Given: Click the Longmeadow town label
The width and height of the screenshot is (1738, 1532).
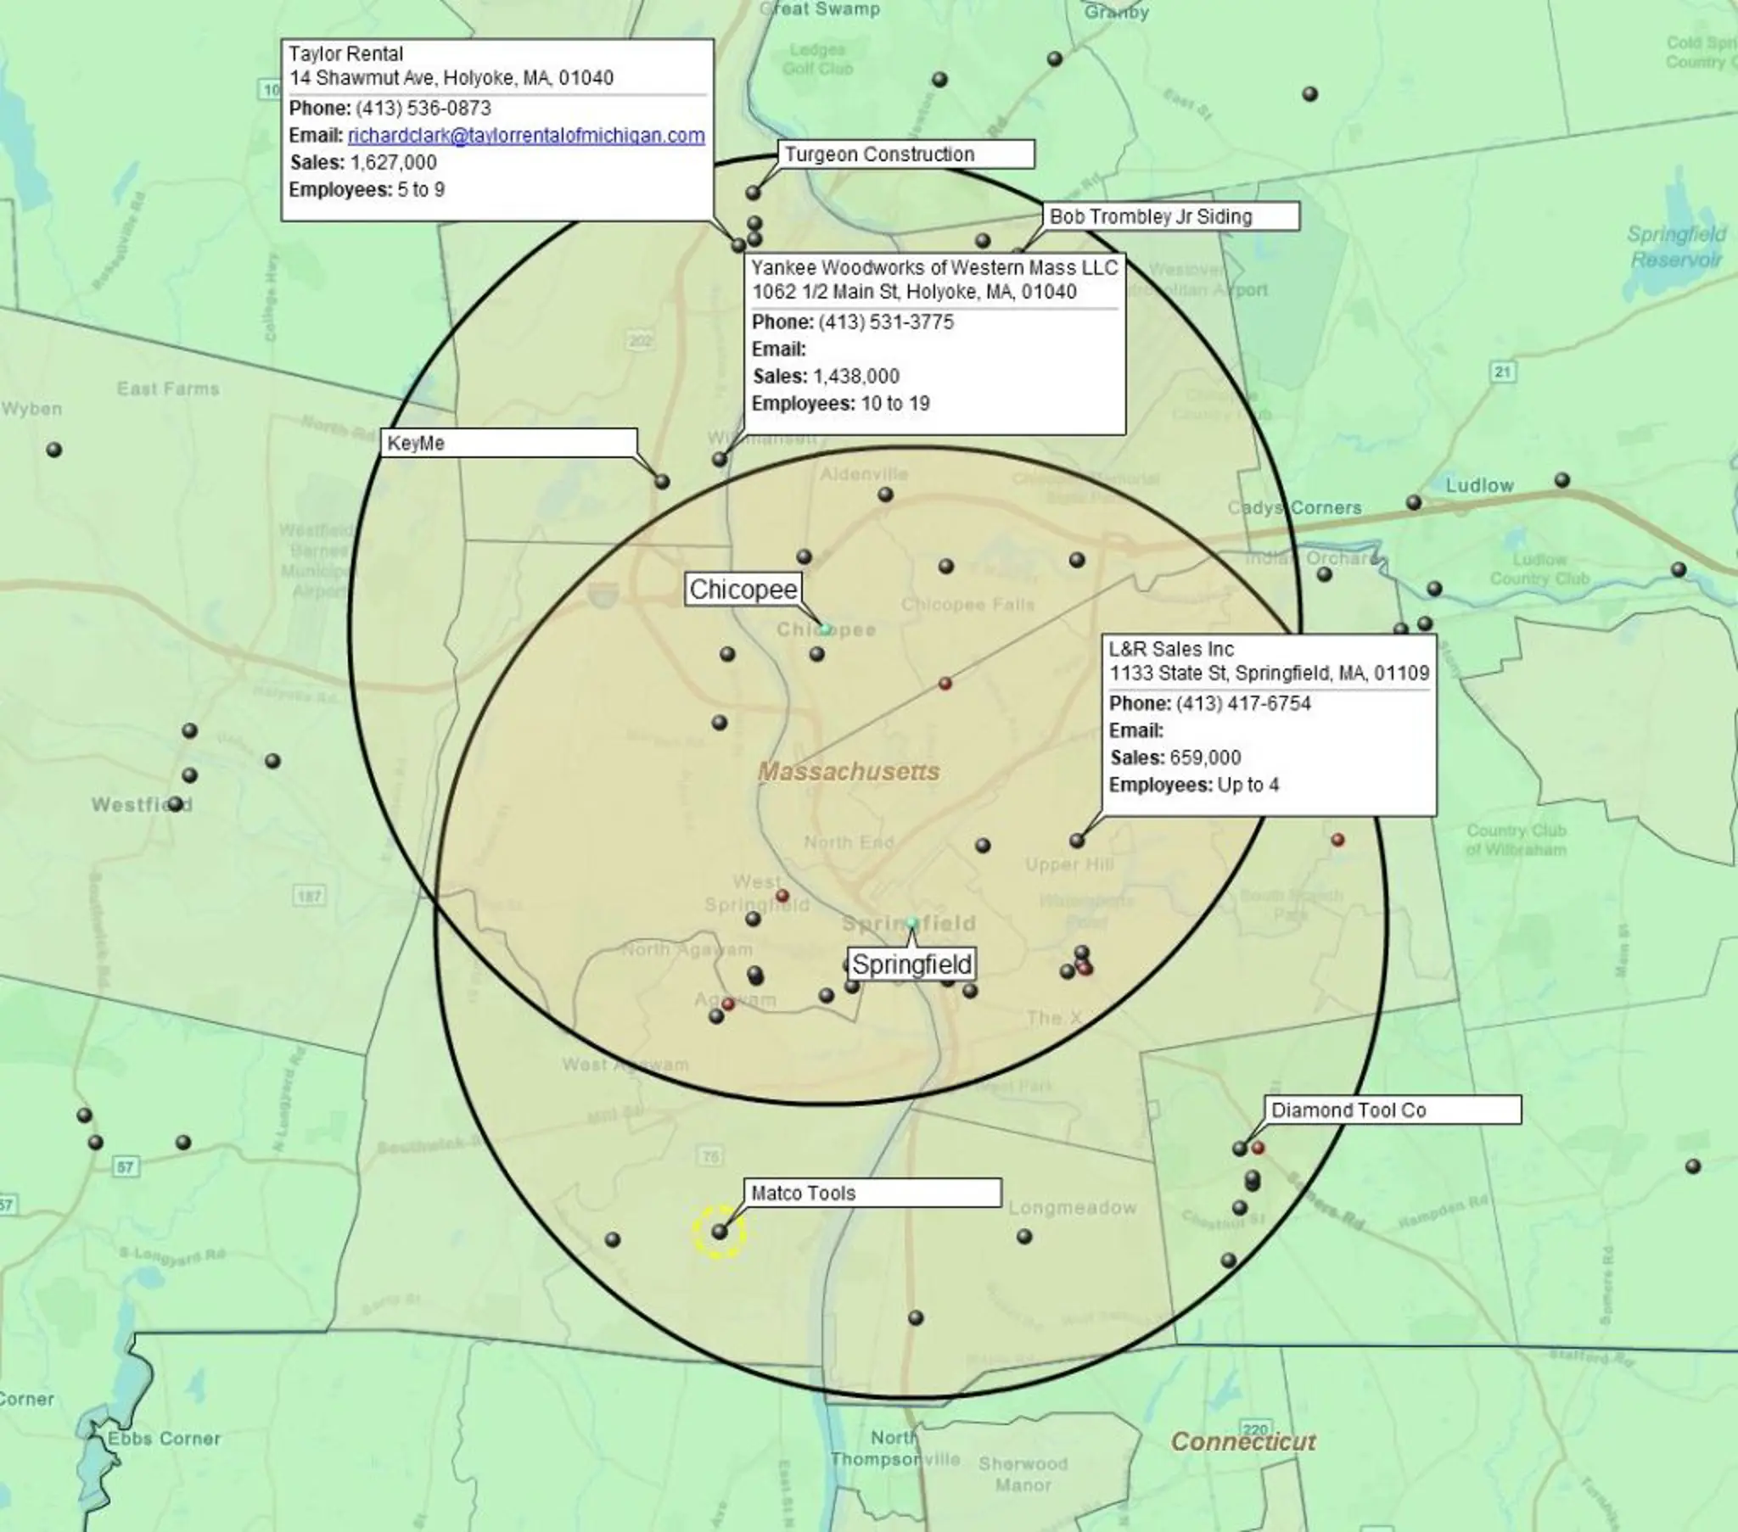Looking at the screenshot, I should coord(1072,1207).
